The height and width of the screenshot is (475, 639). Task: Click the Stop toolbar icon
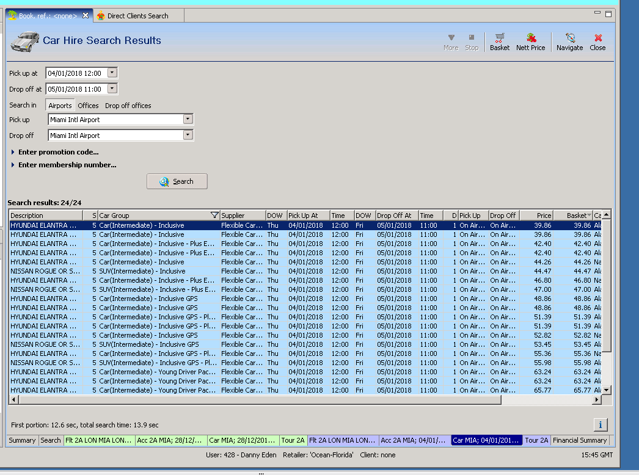[472, 38]
